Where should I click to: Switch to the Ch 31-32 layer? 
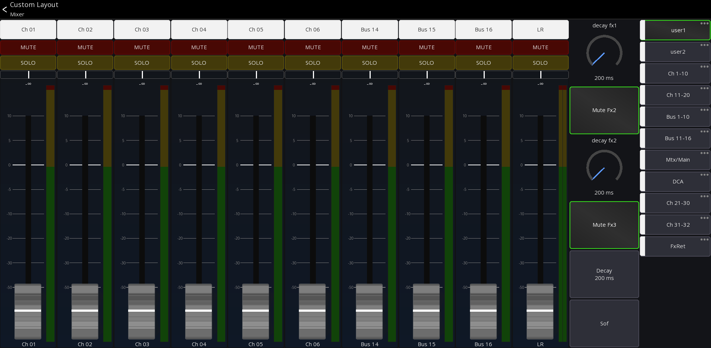[x=675, y=225]
